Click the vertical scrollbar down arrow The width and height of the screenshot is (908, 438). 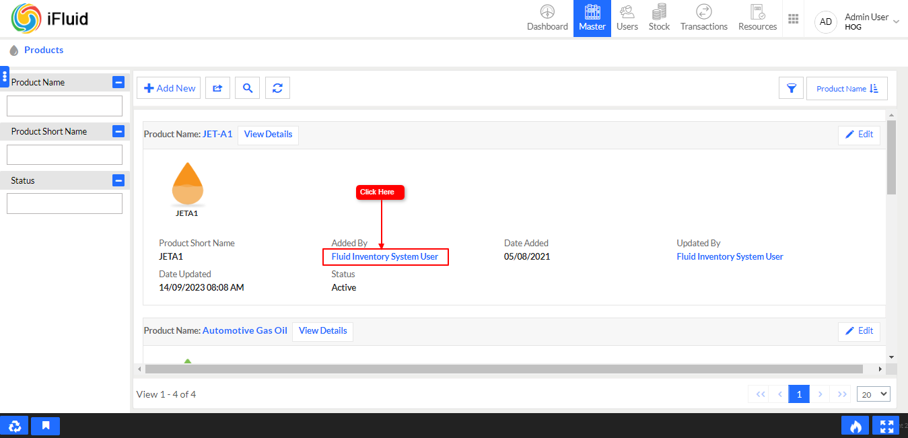coord(891,357)
